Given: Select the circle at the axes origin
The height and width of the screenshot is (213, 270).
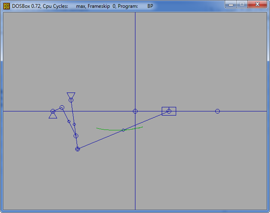Looking at the screenshot, I should tap(135, 111).
